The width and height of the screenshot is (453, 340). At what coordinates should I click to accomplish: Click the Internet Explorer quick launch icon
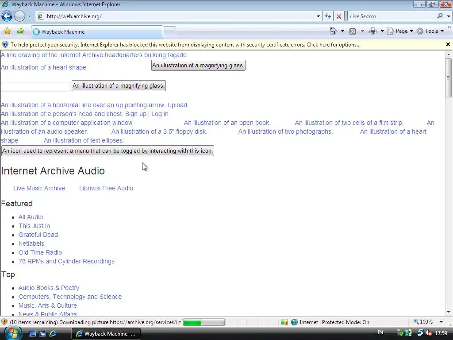click(53, 334)
